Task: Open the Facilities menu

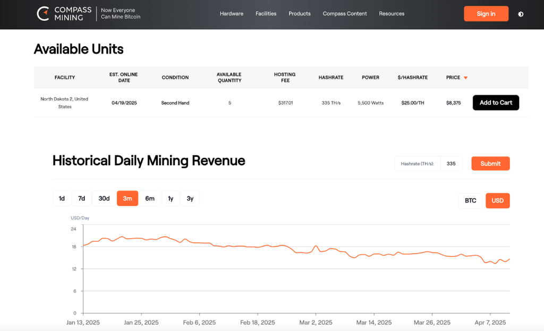Action: (x=266, y=14)
